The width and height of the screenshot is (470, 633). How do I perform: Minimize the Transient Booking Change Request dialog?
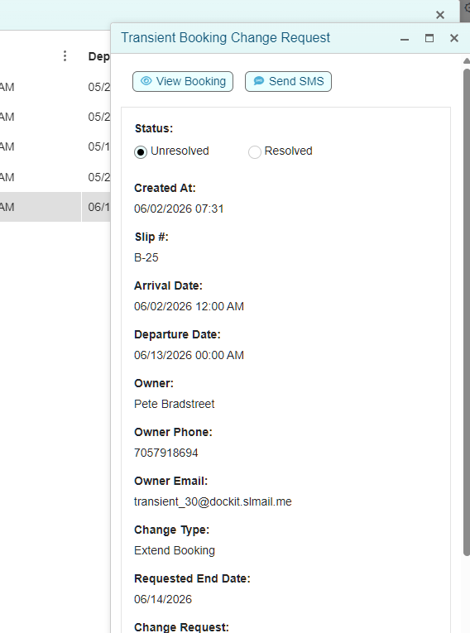(x=405, y=38)
